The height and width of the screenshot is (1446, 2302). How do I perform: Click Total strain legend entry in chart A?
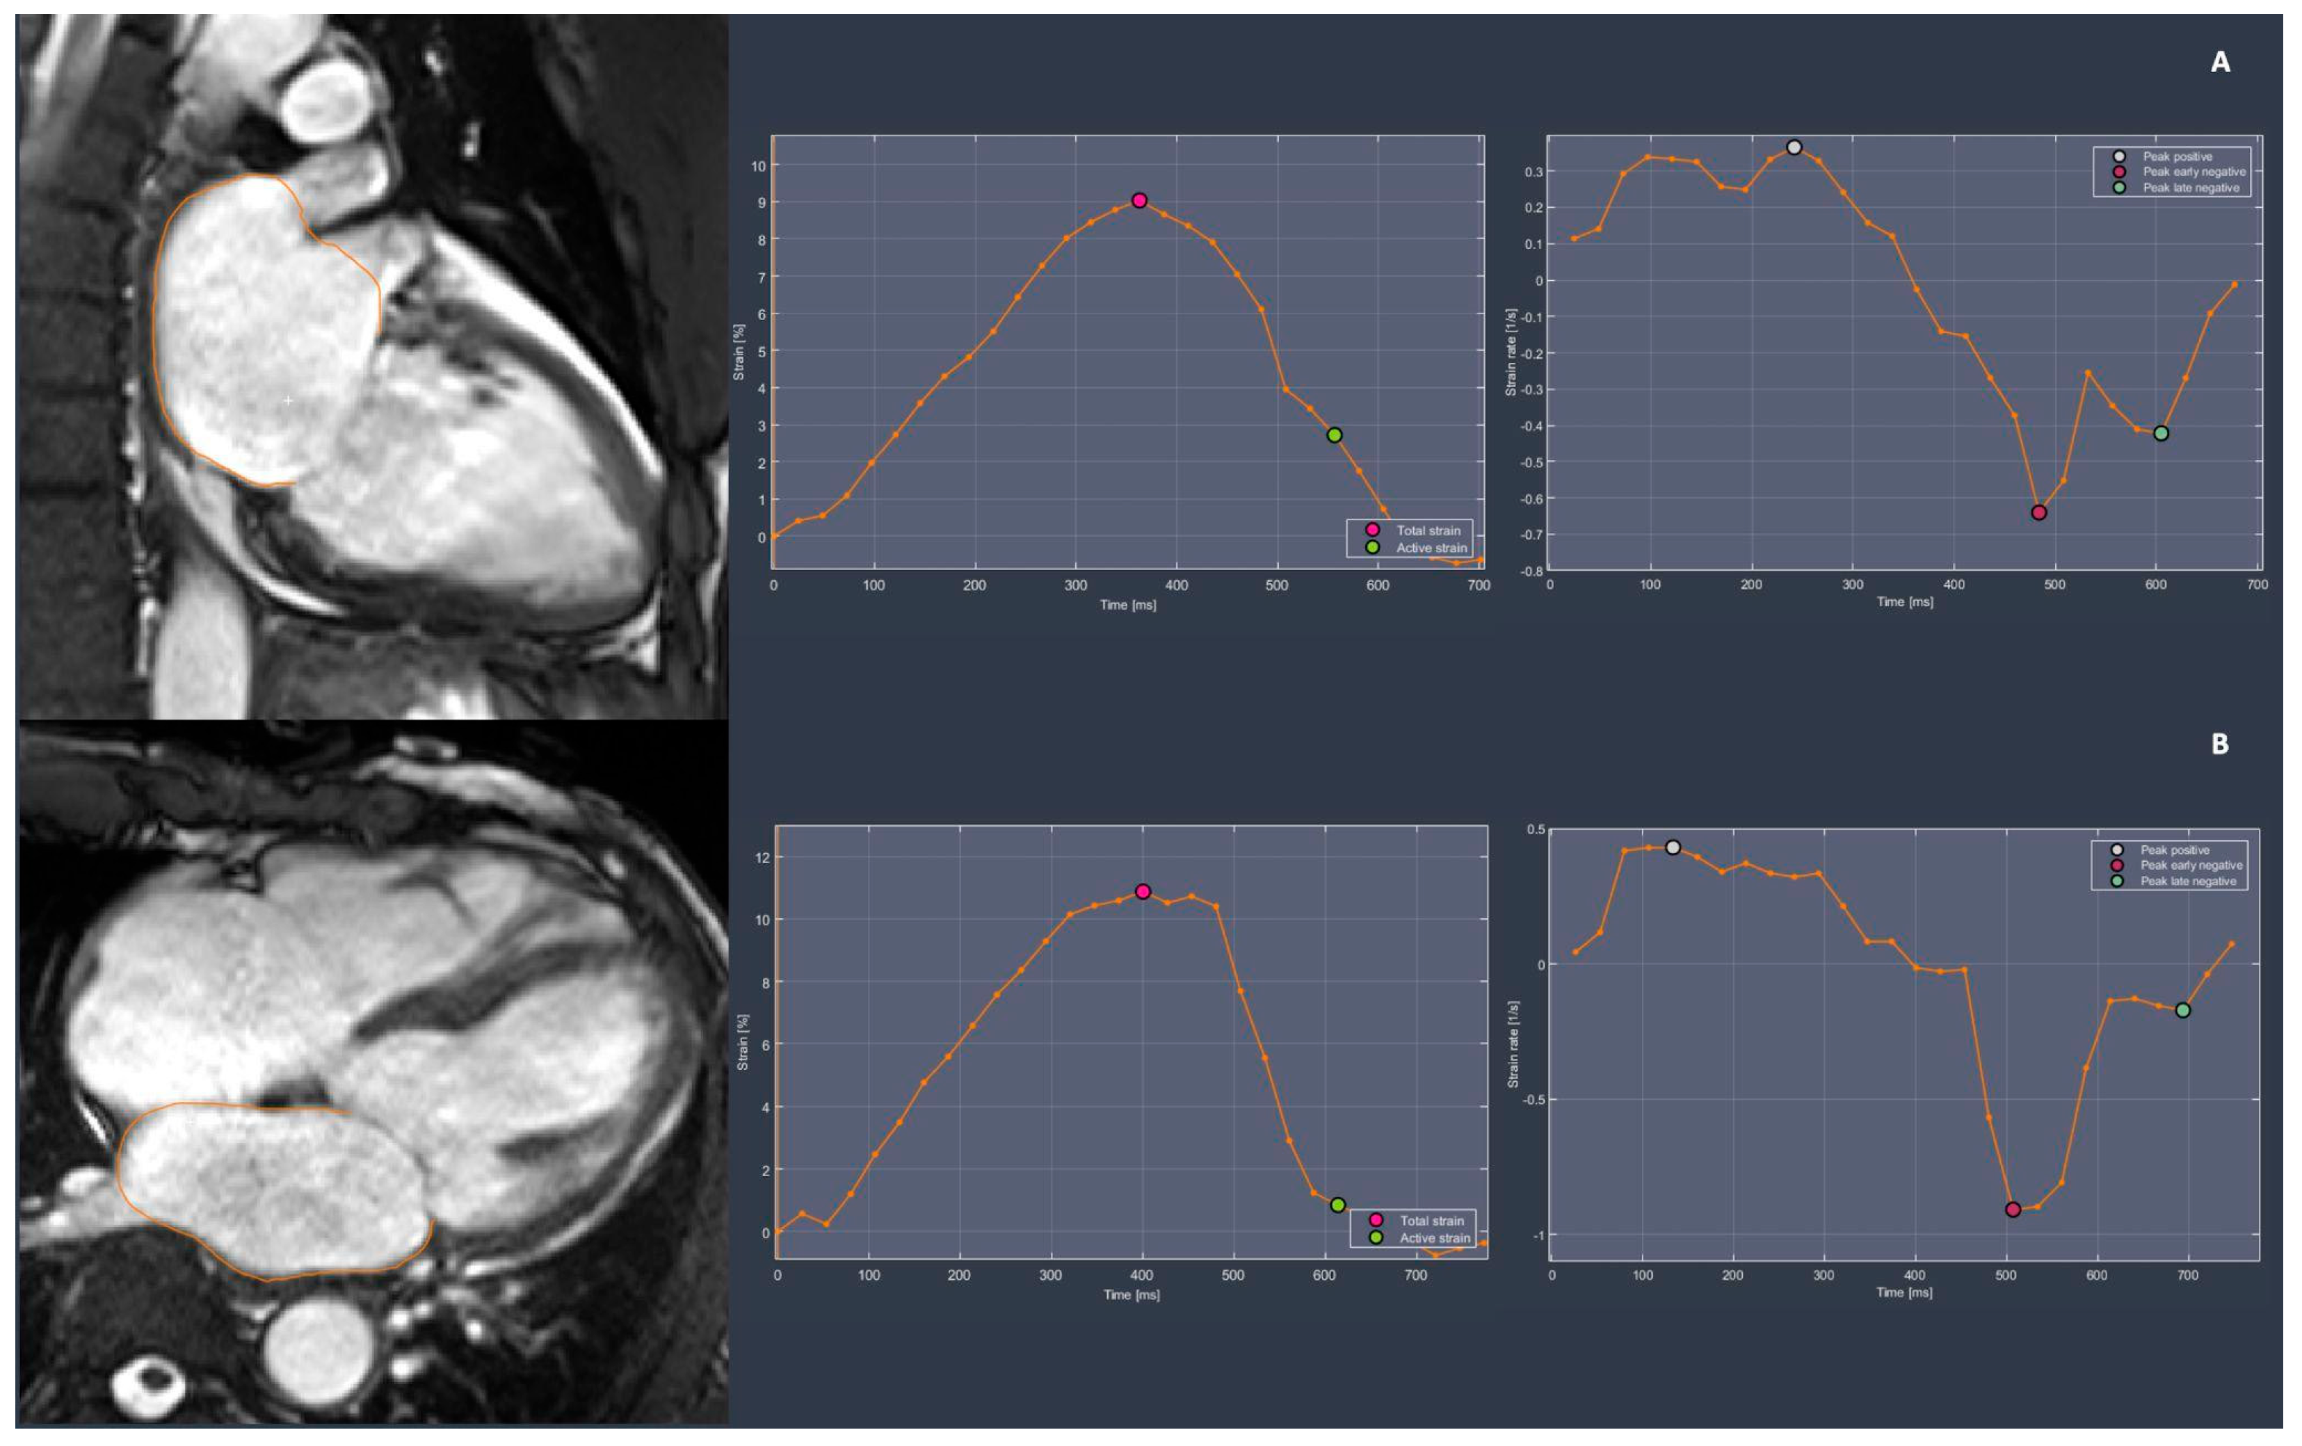pyautogui.click(x=1427, y=530)
